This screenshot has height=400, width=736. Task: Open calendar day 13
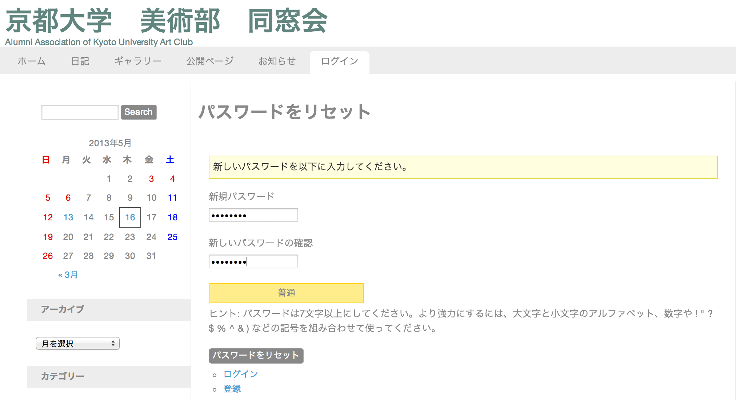tap(68, 217)
